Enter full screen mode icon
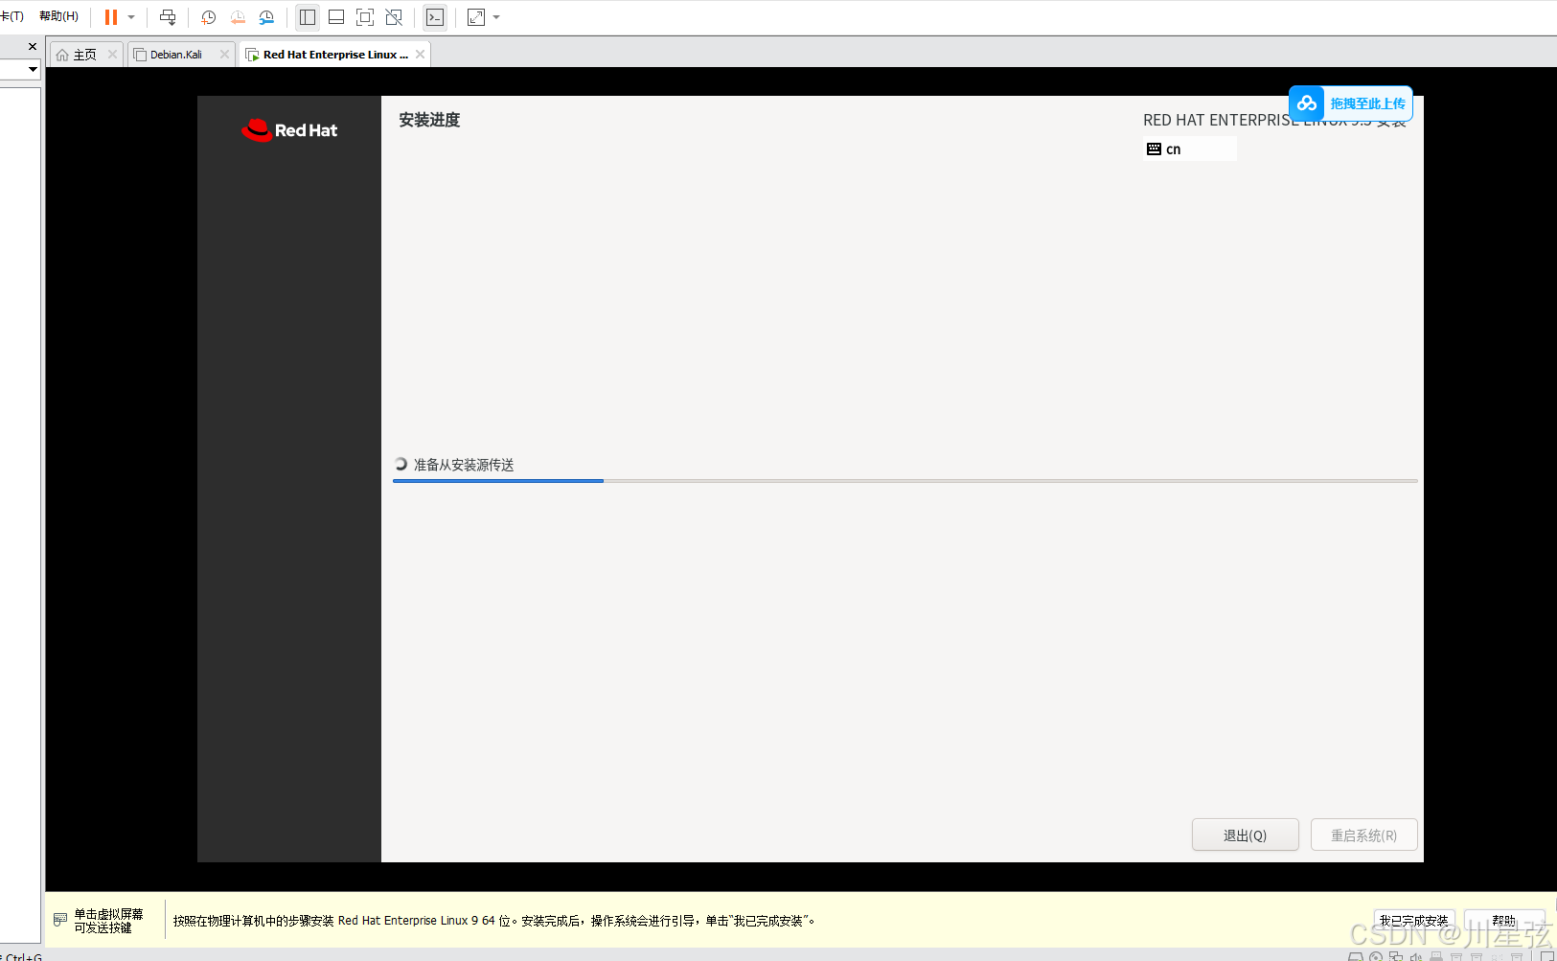Screen dimensions: 1557x961 click(x=365, y=17)
